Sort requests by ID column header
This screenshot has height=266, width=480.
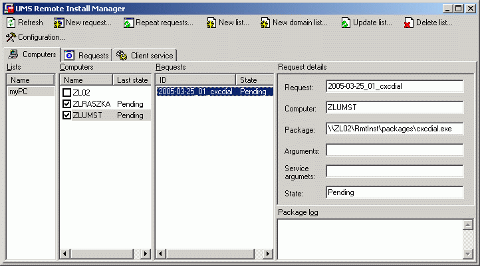coord(195,80)
